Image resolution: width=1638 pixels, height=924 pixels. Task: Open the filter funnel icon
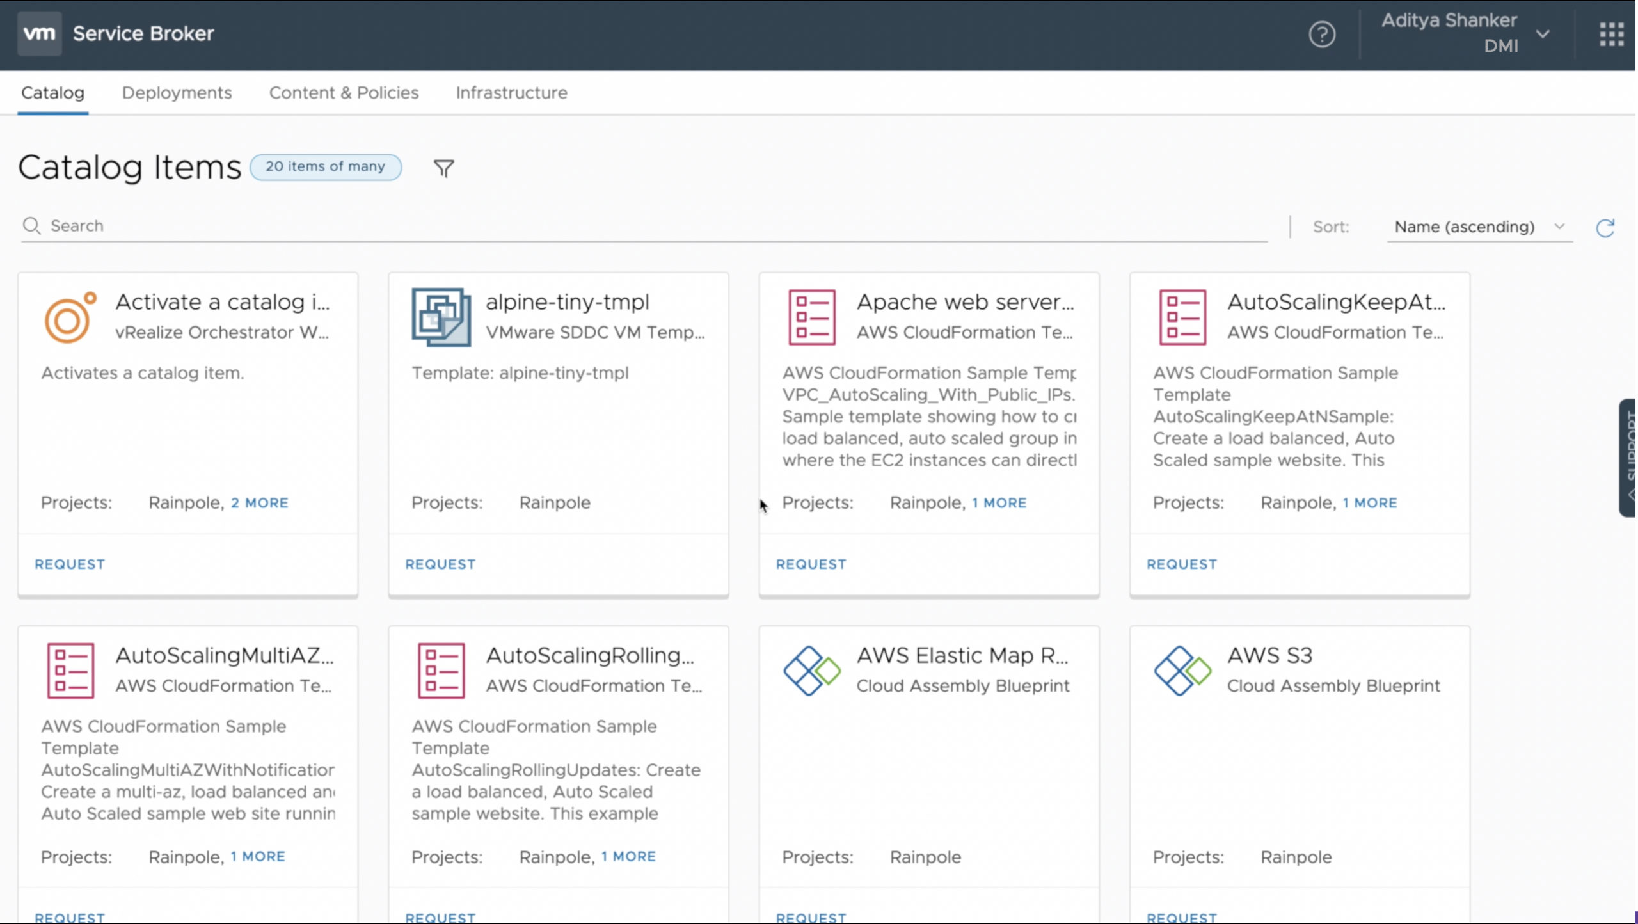pyautogui.click(x=443, y=168)
